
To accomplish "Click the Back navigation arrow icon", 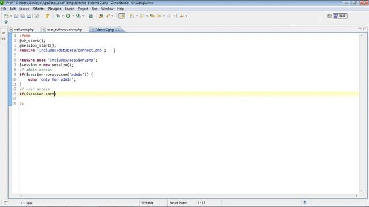I will 159,16.
